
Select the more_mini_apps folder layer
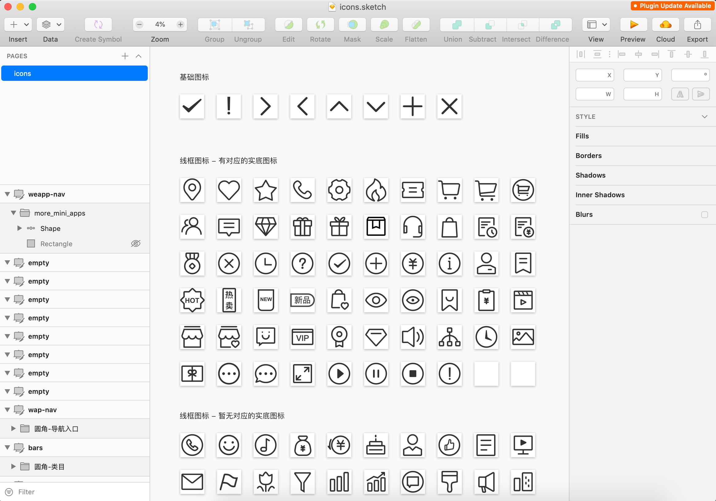[x=59, y=213]
